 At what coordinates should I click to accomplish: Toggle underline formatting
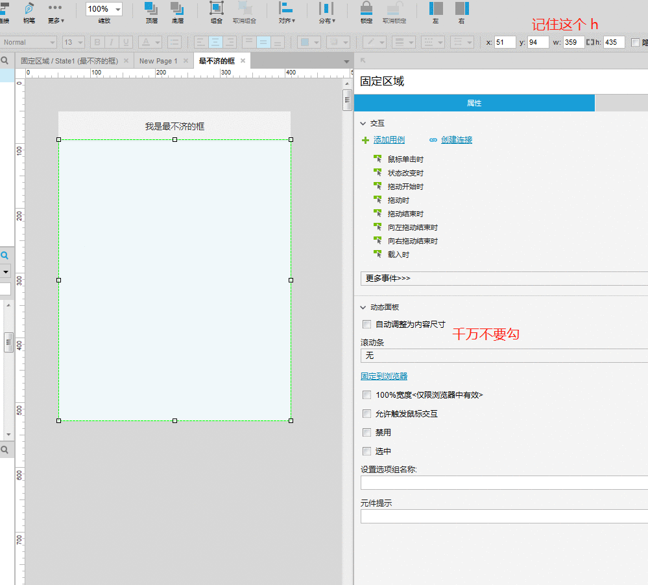(x=126, y=42)
